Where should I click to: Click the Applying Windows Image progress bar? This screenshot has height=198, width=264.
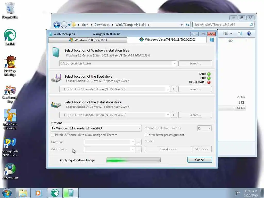(x=134, y=160)
